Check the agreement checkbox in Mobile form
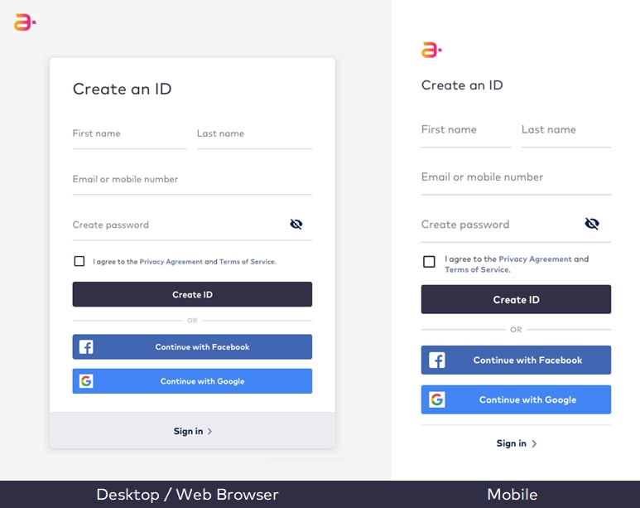This screenshot has width=640, height=508. (429, 262)
